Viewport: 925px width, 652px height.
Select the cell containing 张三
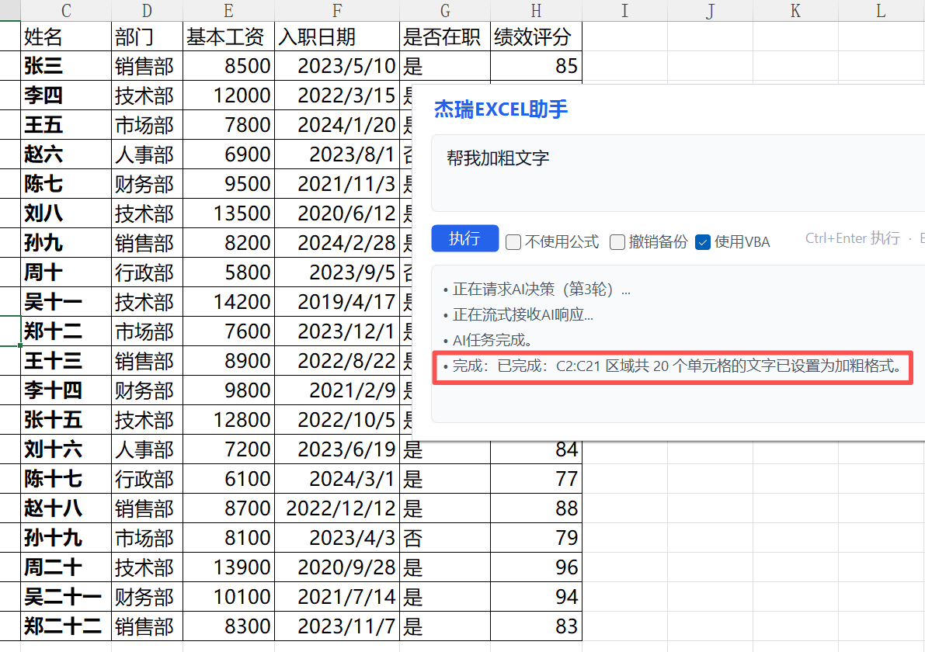[x=66, y=66]
